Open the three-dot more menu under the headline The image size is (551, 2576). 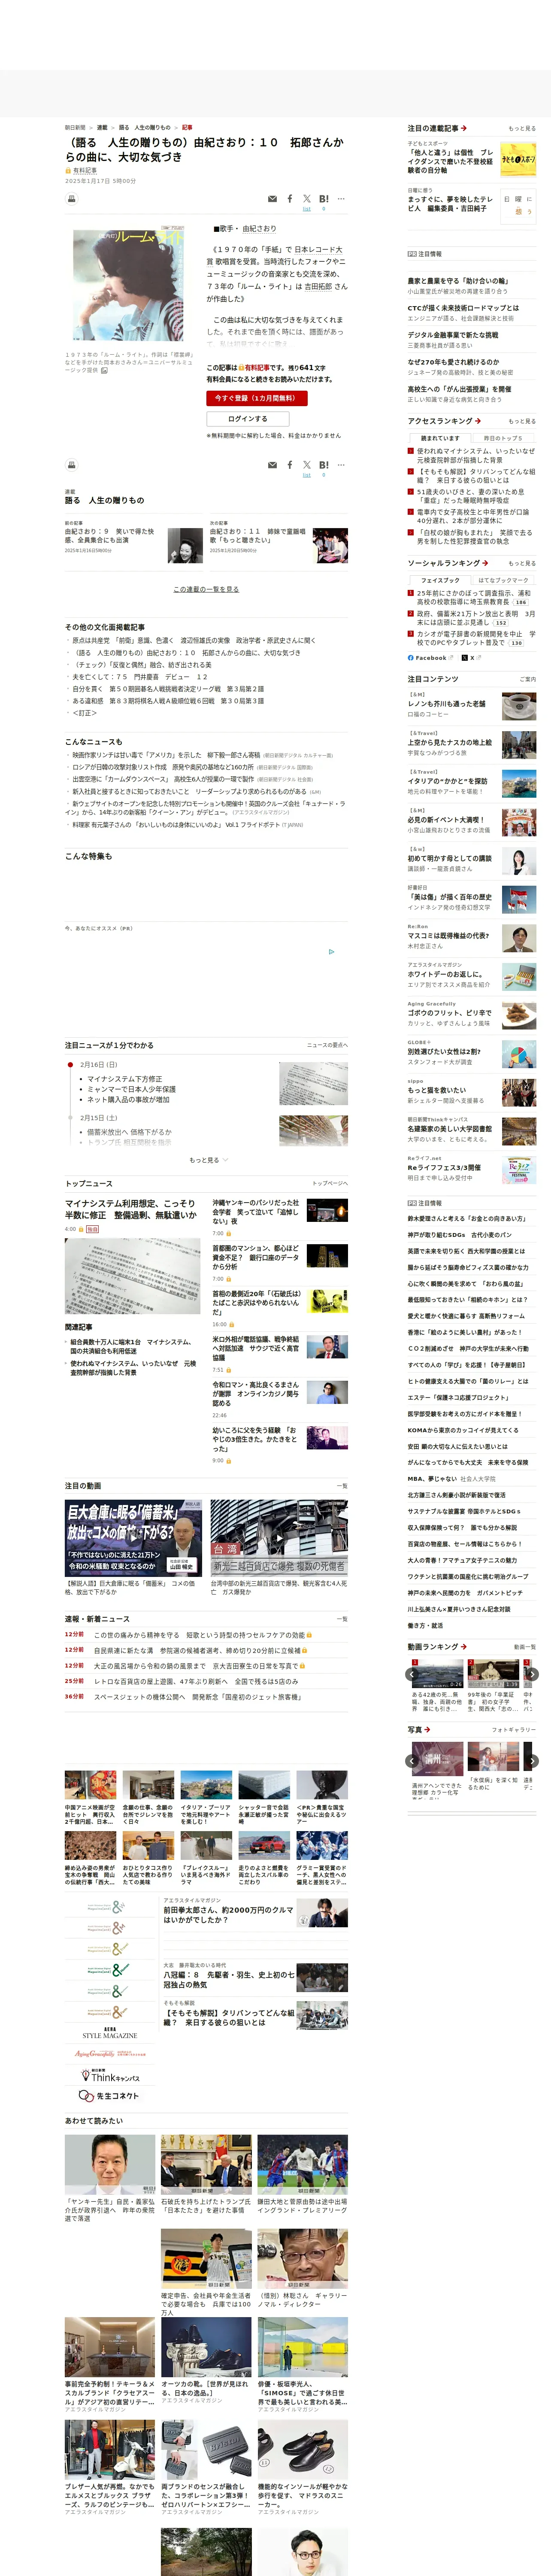[x=341, y=199]
